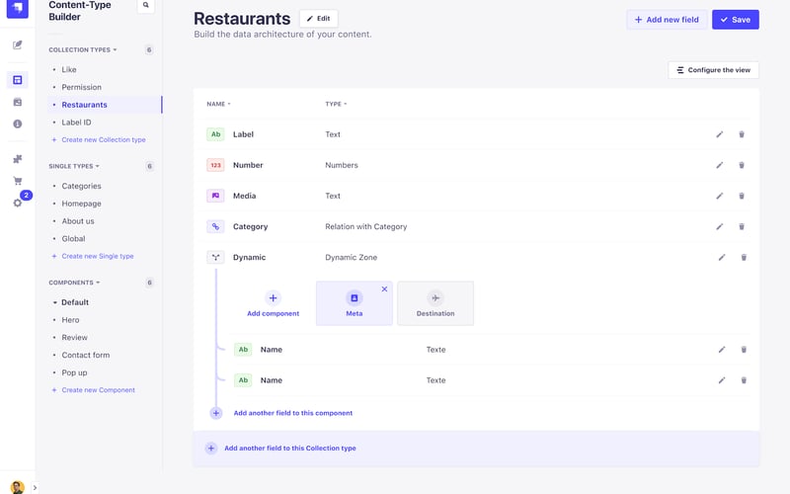The height and width of the screenshot is (494, 790).
Task: Open the Hero component
Action: (70, 320)
